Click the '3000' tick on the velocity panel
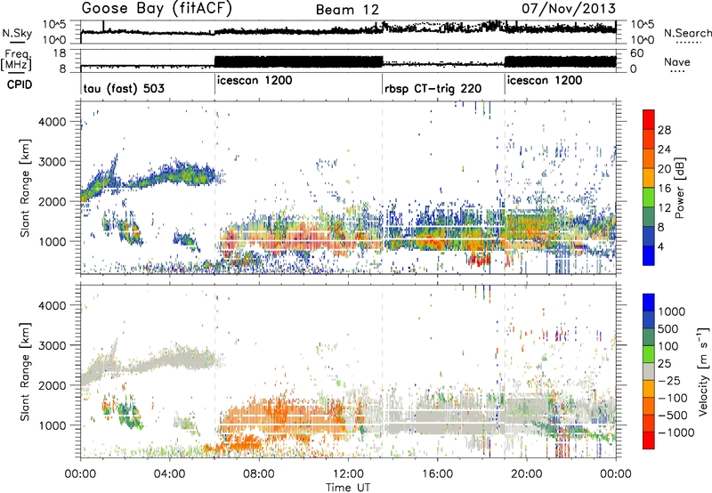This screenshot has width=712, height=493. pos(54,345)
